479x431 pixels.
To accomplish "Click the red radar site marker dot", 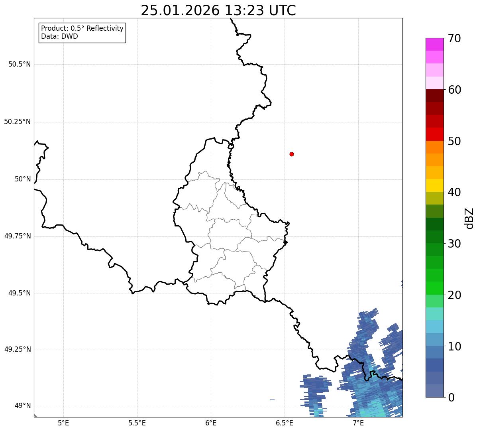I will (x=292, y=154).
